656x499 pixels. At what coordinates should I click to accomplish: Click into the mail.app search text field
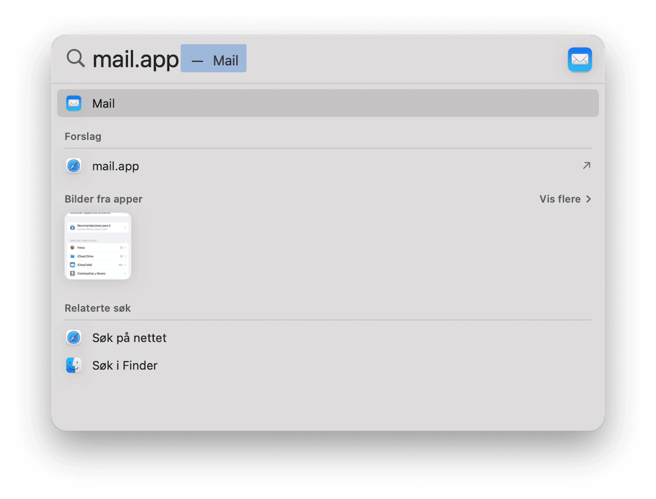[x=135, y=59]
